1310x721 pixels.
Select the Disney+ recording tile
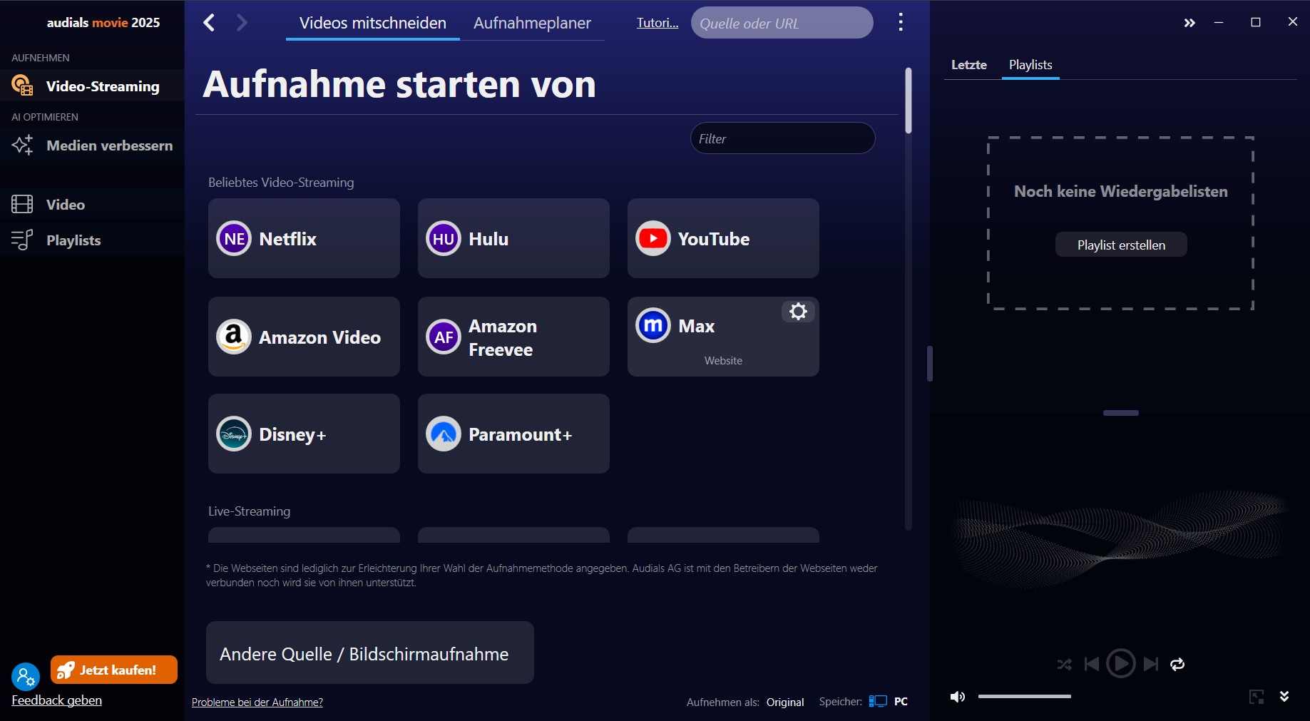click(304, 434)
